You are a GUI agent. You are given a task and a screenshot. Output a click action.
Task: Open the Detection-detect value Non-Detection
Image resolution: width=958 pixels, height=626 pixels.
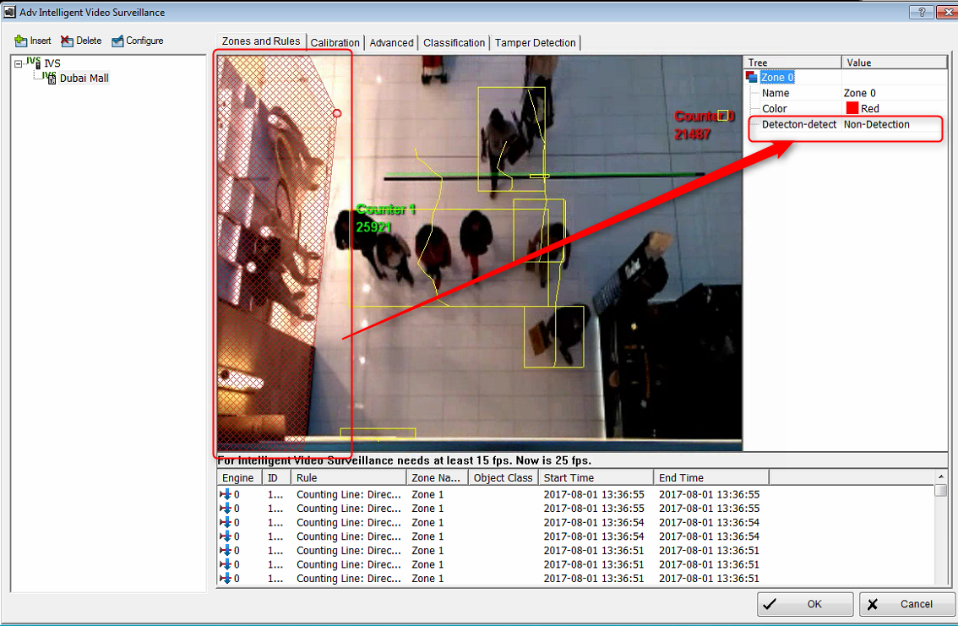876,124
